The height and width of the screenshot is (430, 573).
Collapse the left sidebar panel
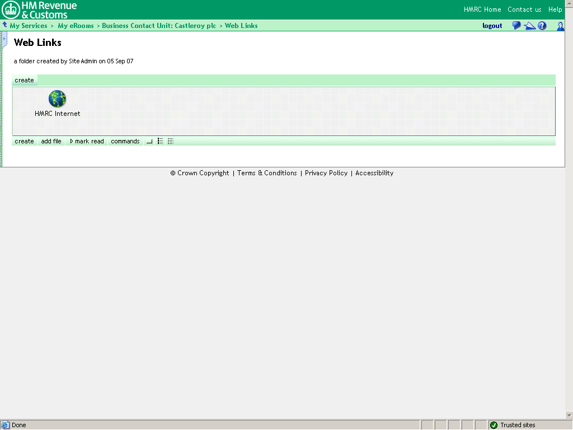click(3, 39)
